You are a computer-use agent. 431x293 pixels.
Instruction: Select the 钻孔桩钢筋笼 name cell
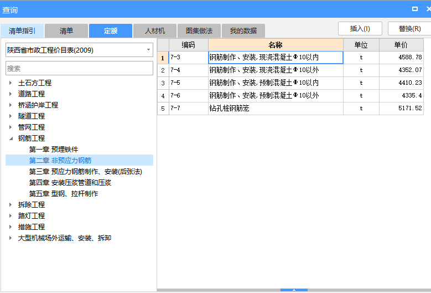pyautogui.click(x=276, y=109)
